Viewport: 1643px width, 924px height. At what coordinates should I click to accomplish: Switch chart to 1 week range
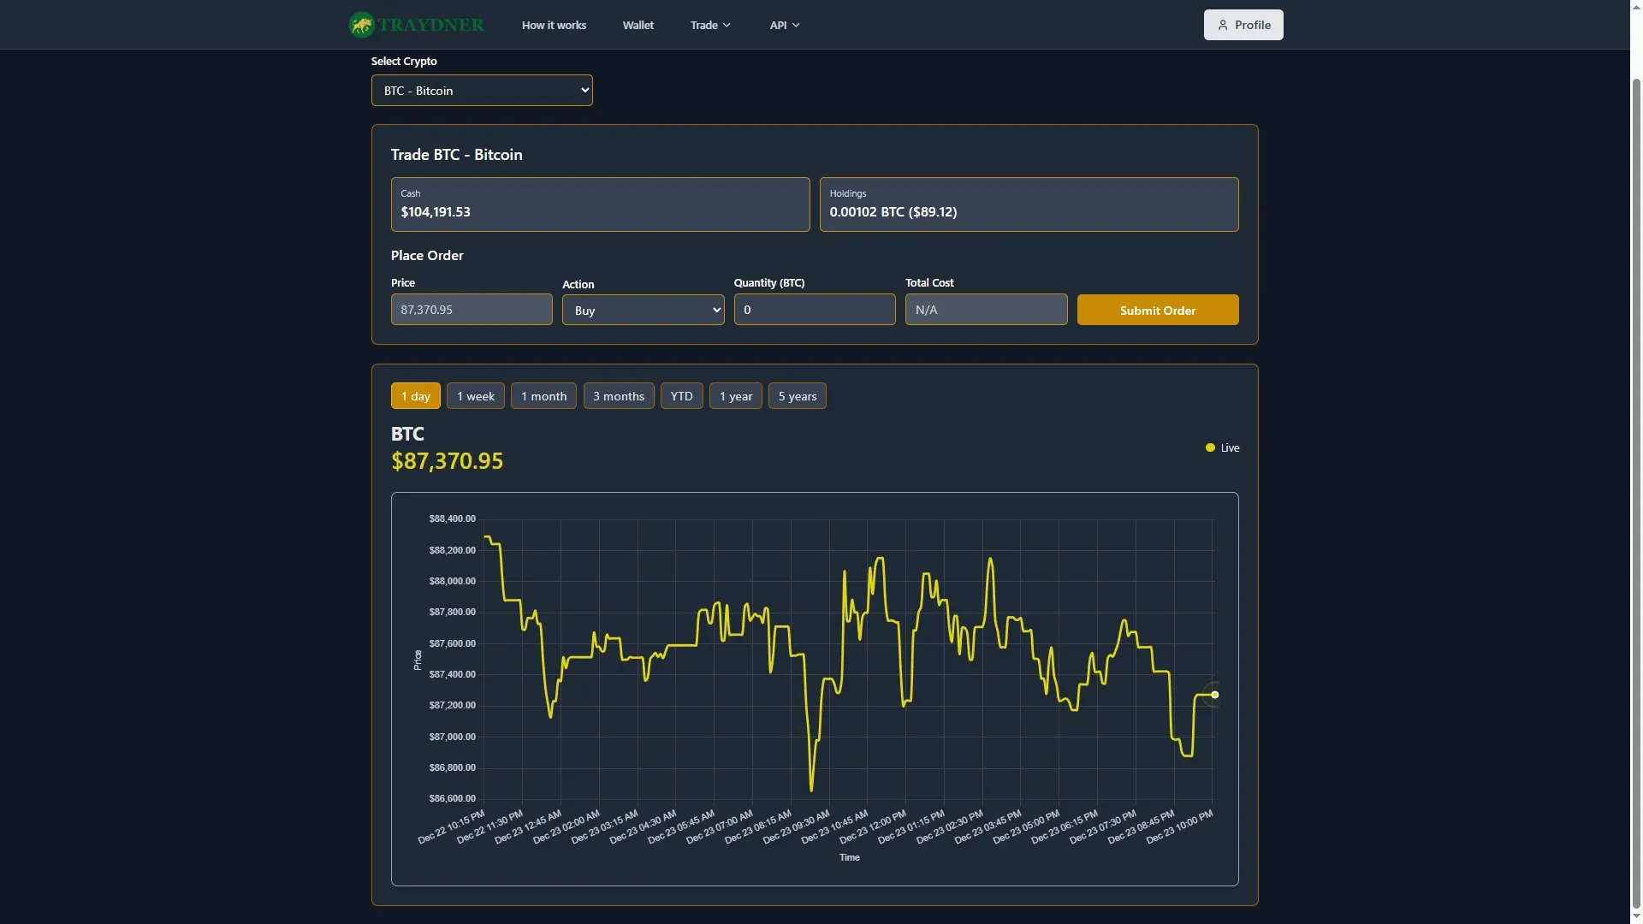click(x=476, y=396)
